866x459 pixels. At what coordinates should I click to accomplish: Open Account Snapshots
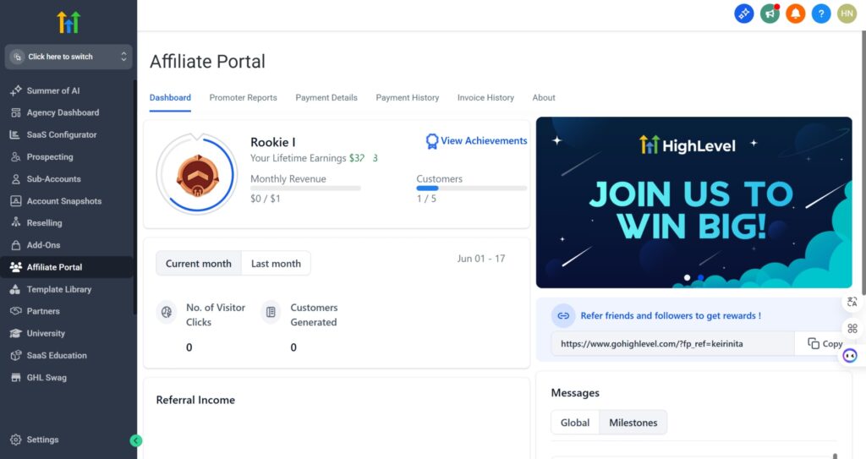[x=64, y=201]
